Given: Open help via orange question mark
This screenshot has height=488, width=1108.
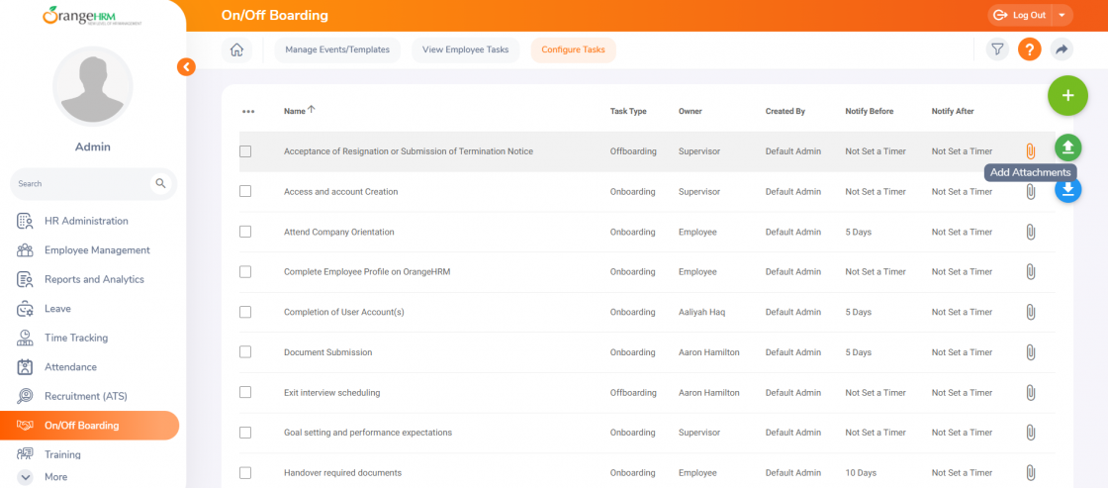Looking at the screenshot, I should coord(1030,49).
